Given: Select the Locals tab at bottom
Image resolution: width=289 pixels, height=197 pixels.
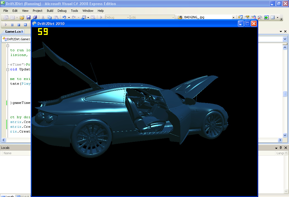Looking at the screenshot, I should coord(8,196).
